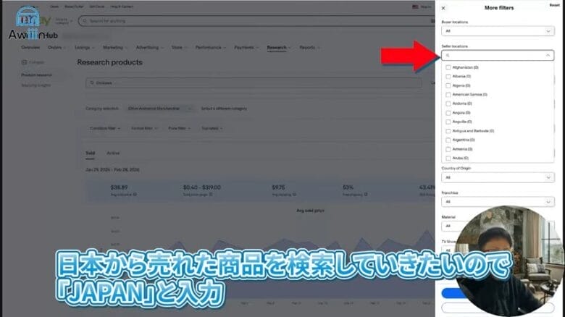This screenshot has height=317, width=565.
Task: Click the Research products heading
Action: pyautogui.click(x=109, y=62)
